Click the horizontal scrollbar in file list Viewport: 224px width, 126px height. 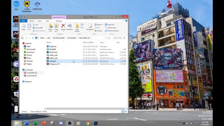(x=86, y=109)
